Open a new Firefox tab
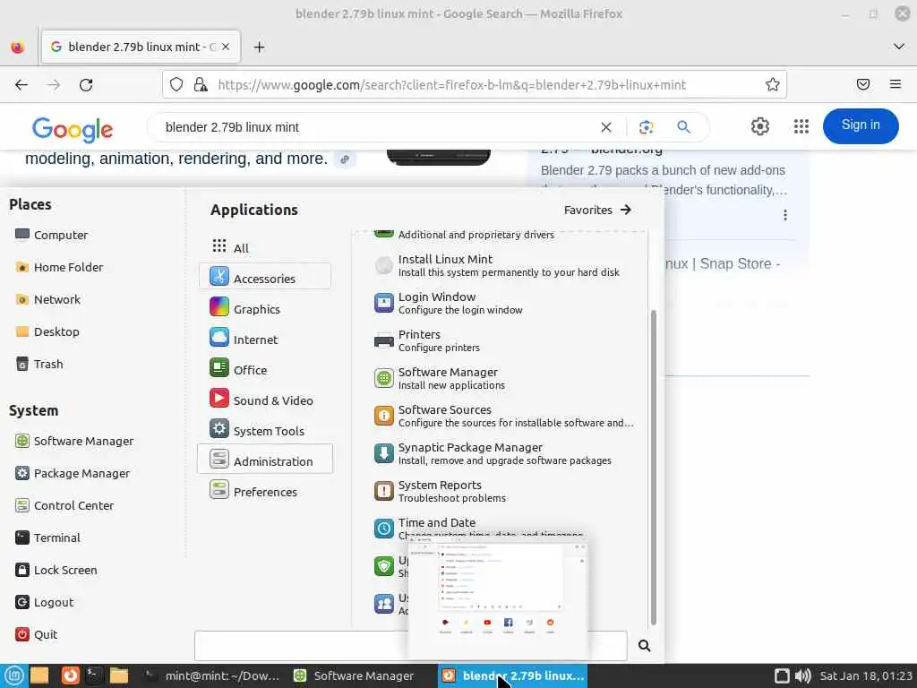This screenshot has width=917, height=688. 259,47
